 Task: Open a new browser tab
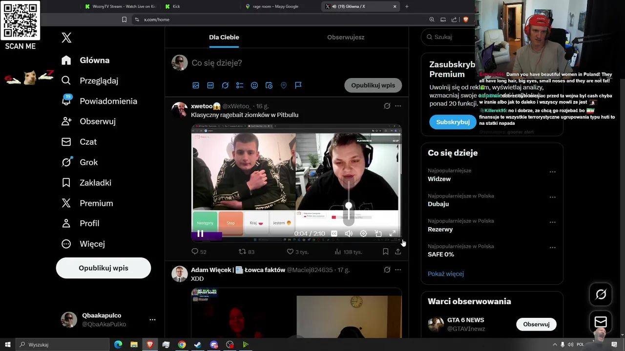pos(407,6)
